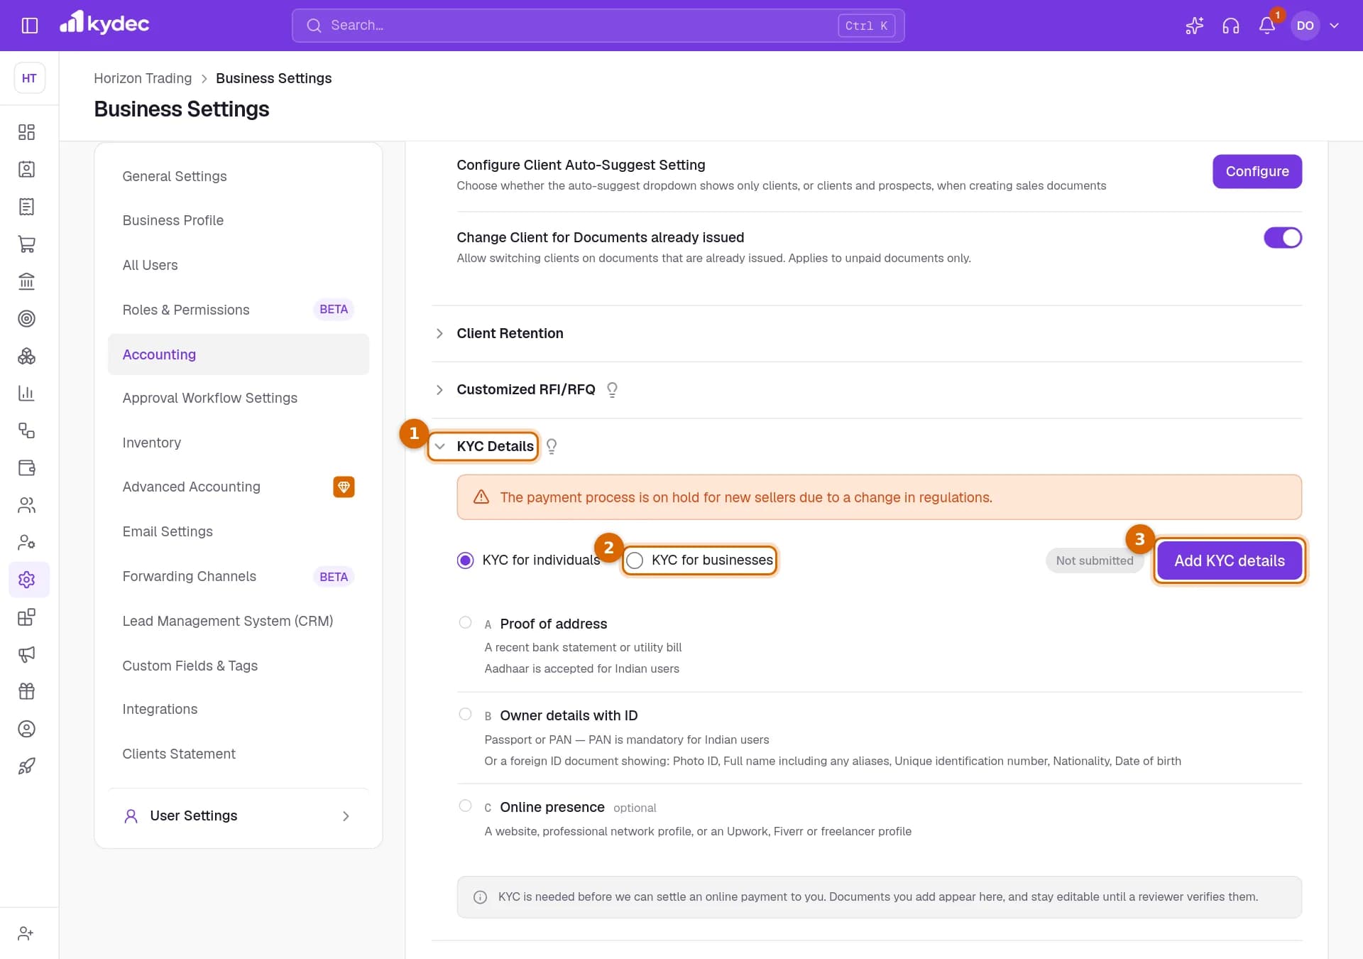Click the lightbulb hint next to KYC Details
The width and height of the screenshot is (1363, 959).
point(552,446)
